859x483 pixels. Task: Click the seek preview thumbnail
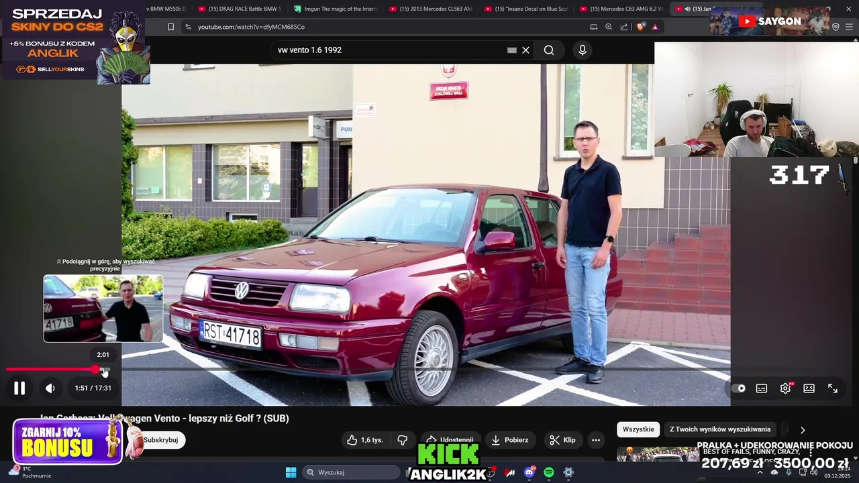coord(103,309)
